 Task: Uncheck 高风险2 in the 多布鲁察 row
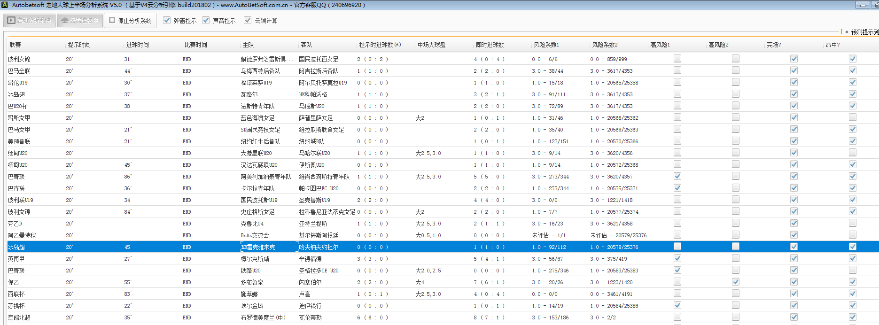(x=735, y=282)
